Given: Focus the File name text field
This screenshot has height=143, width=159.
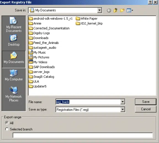Looking at the screenshot, I should (88, 102).
